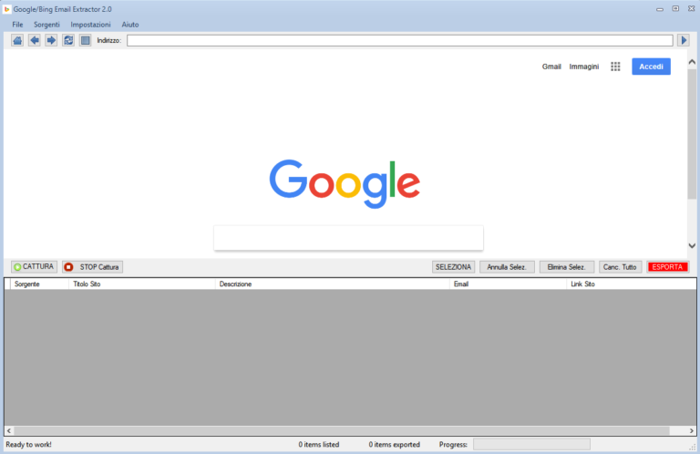This screenshot has width=700, height=454.
Task: Click the Go arrow beside address bar
Action: pyautogui.click(x=684, y=40)
